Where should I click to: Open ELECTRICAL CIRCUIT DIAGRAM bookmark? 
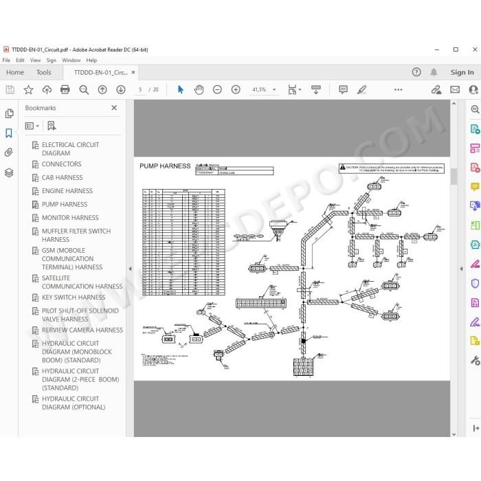(70, 149)
